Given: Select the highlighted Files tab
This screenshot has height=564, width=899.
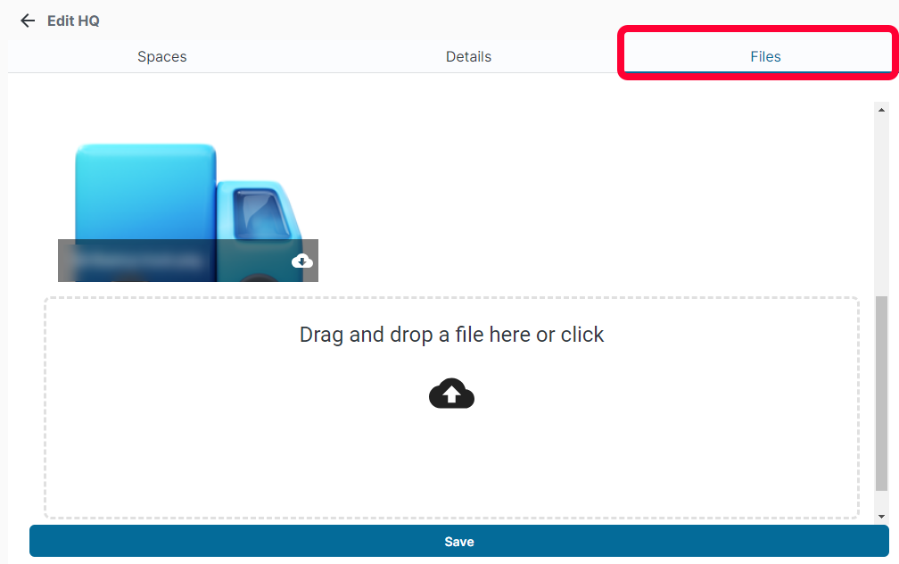Looking at the screenshot, I should [765, 57].
